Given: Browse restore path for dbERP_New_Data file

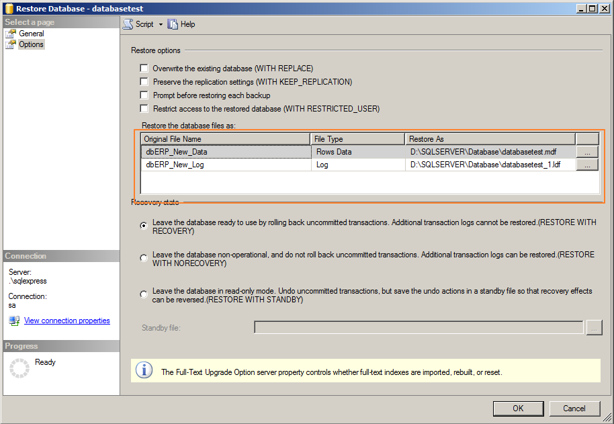Looking at the screenshot, I should [x=587, y=153].
